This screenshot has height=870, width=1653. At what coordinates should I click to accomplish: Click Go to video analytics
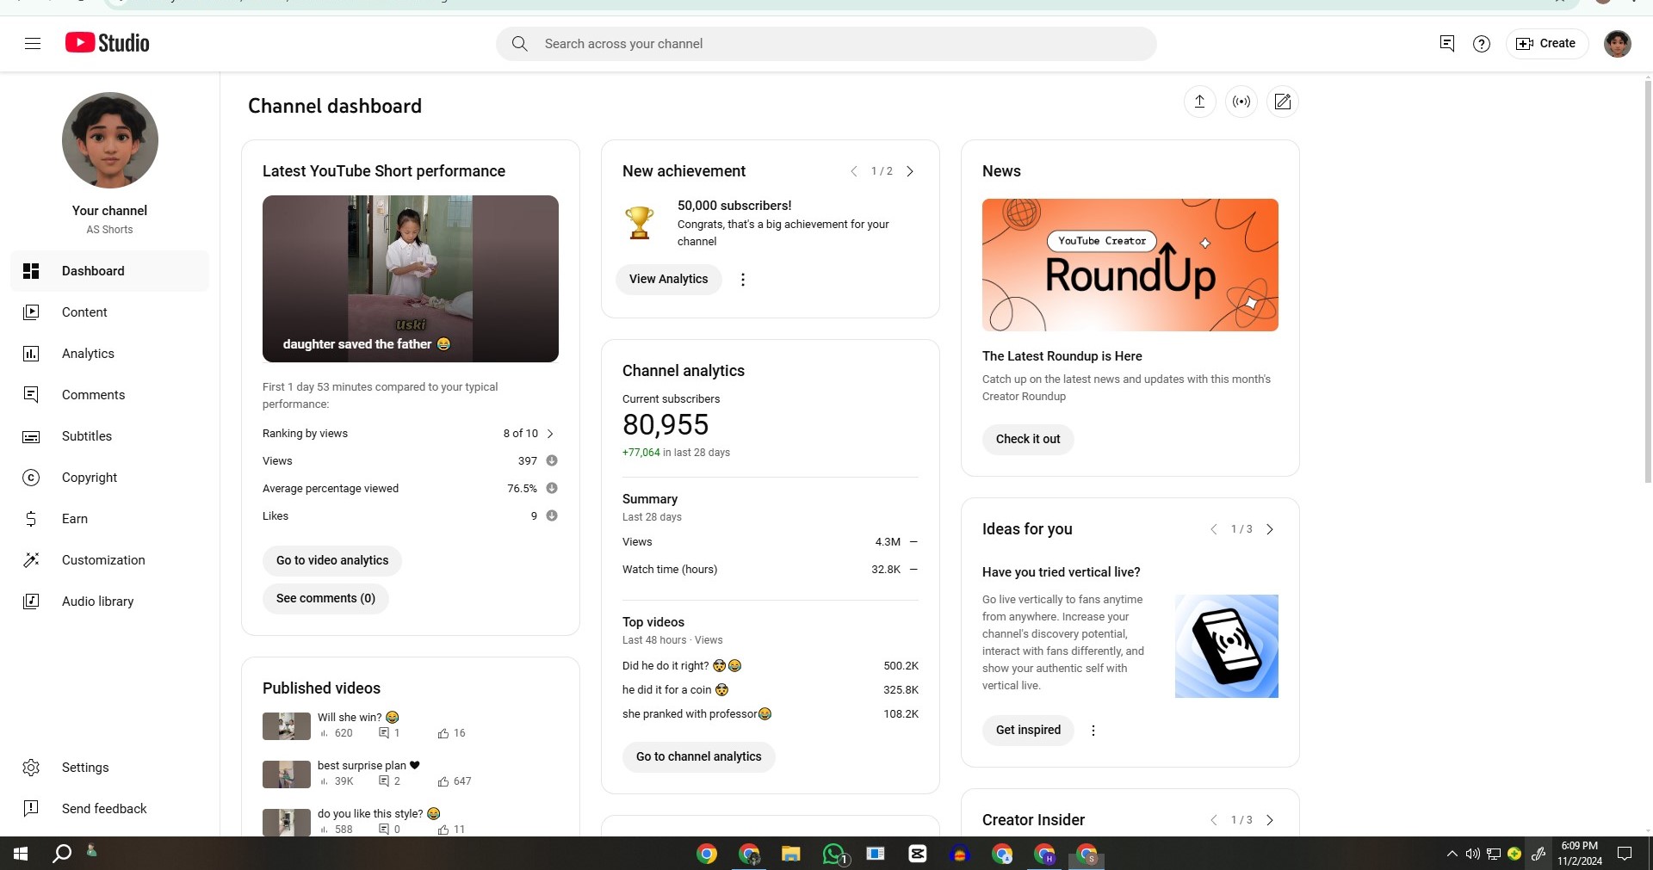tap(332, 560)
